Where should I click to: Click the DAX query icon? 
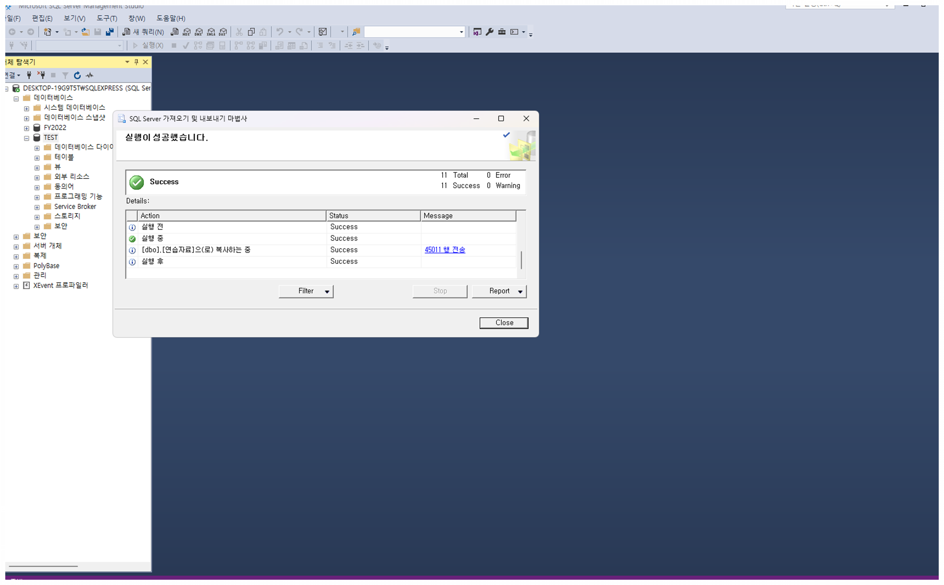pyautogui.click(x=223, y=32)
